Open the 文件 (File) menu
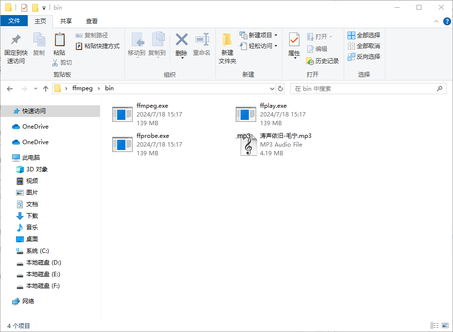 tap(14, 21)
